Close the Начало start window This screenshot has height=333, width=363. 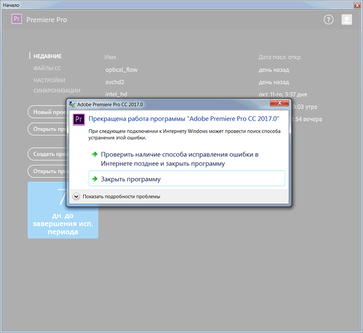point(357,5)
